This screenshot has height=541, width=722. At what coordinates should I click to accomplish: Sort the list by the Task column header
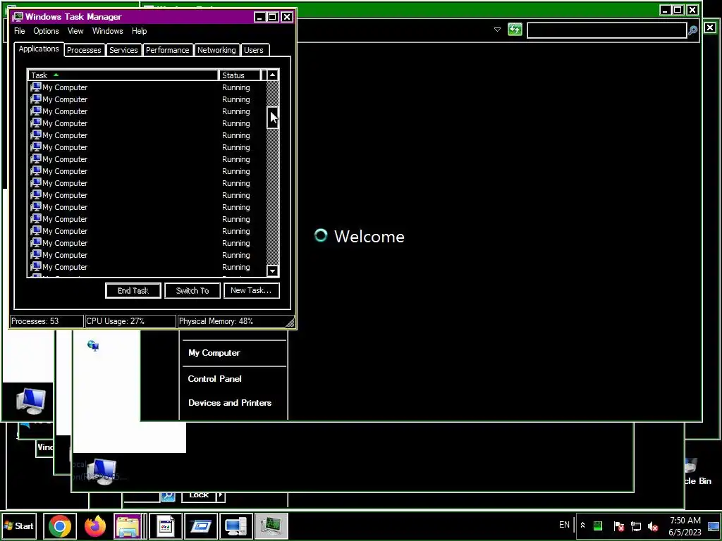click(123, 75)
